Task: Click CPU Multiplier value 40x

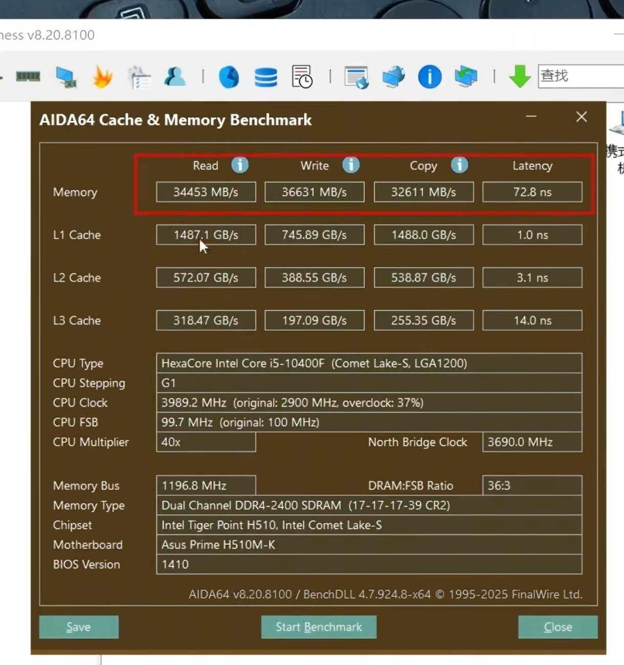Action: pyautogui.click(x=206, y=442)
